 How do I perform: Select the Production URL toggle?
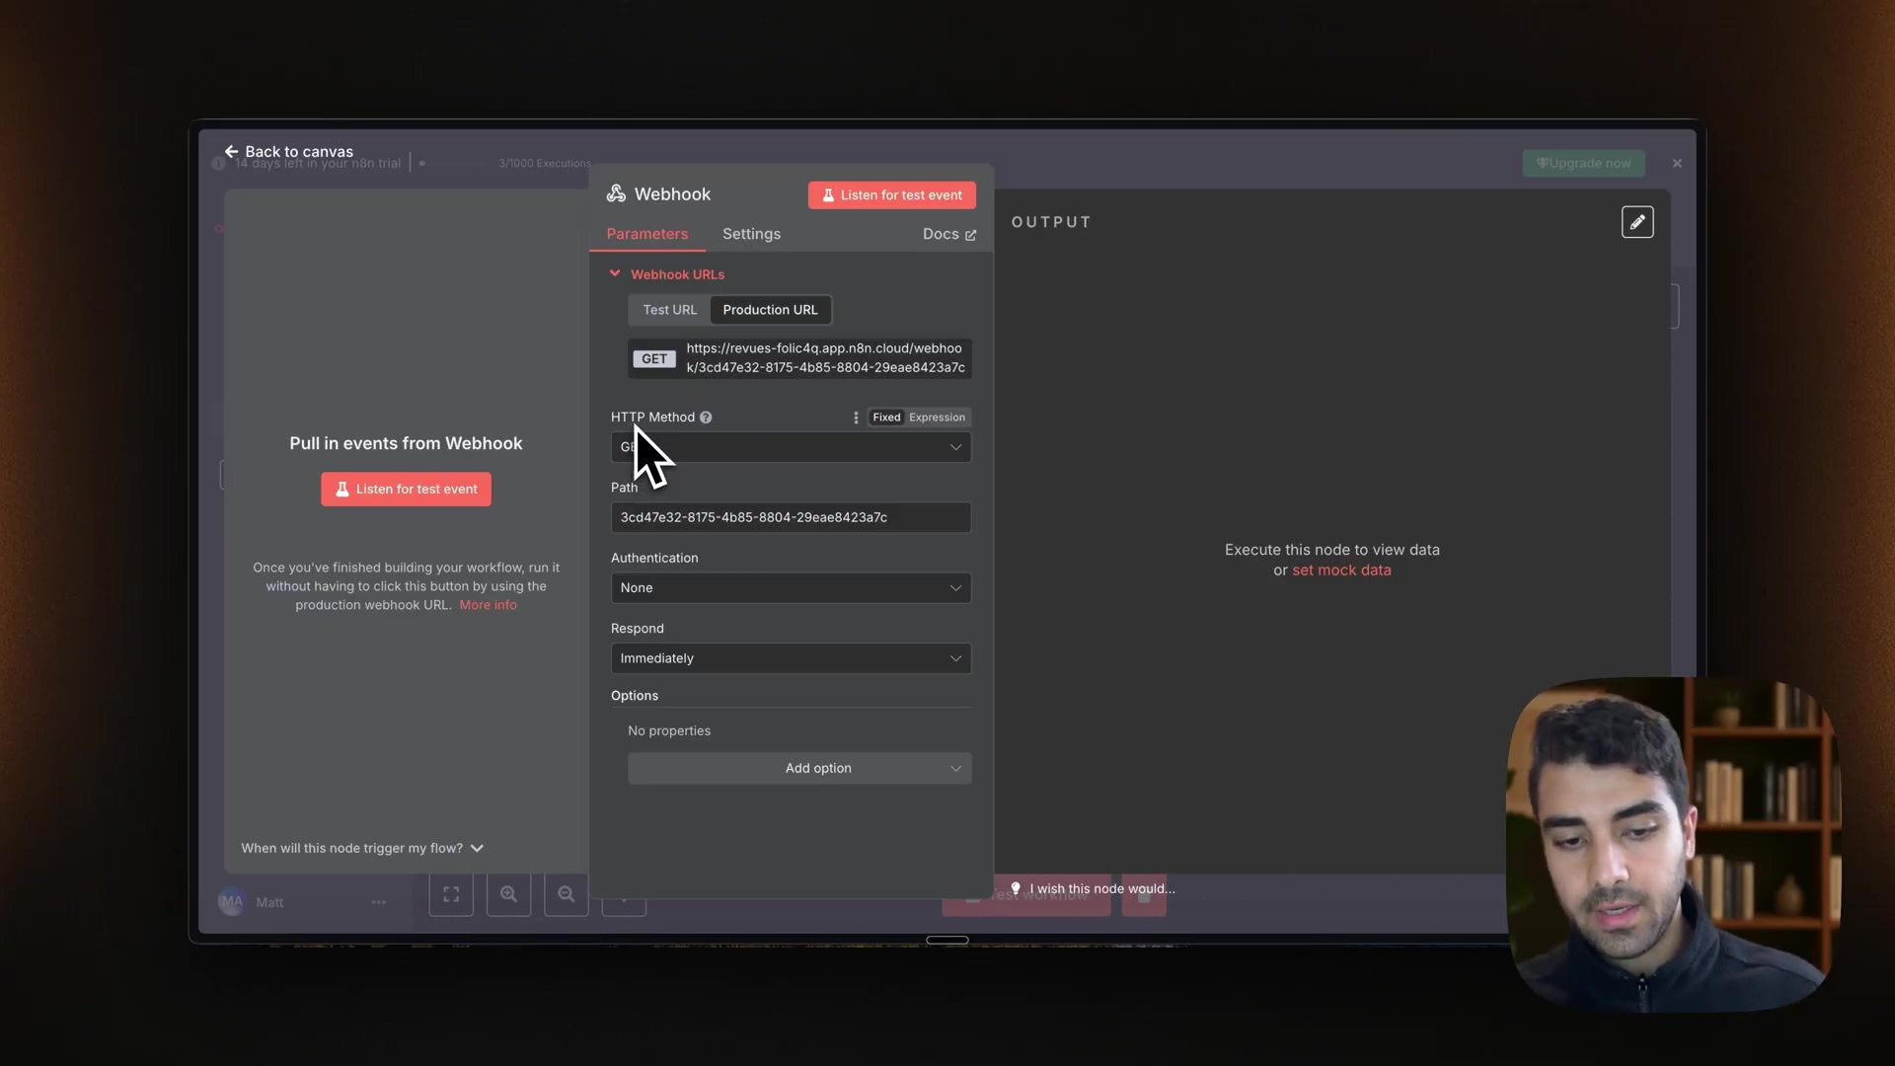point(770,310)
